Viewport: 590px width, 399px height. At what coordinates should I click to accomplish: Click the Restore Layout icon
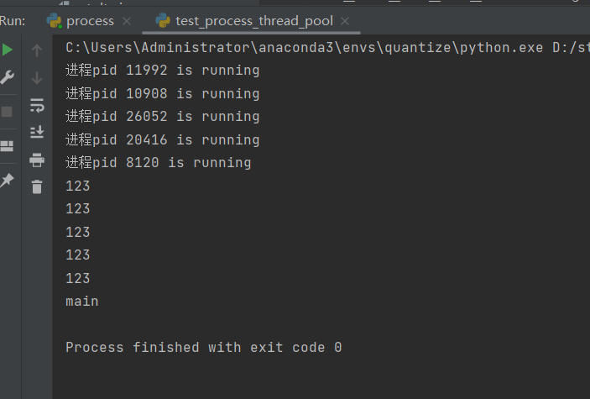[7, 146]
